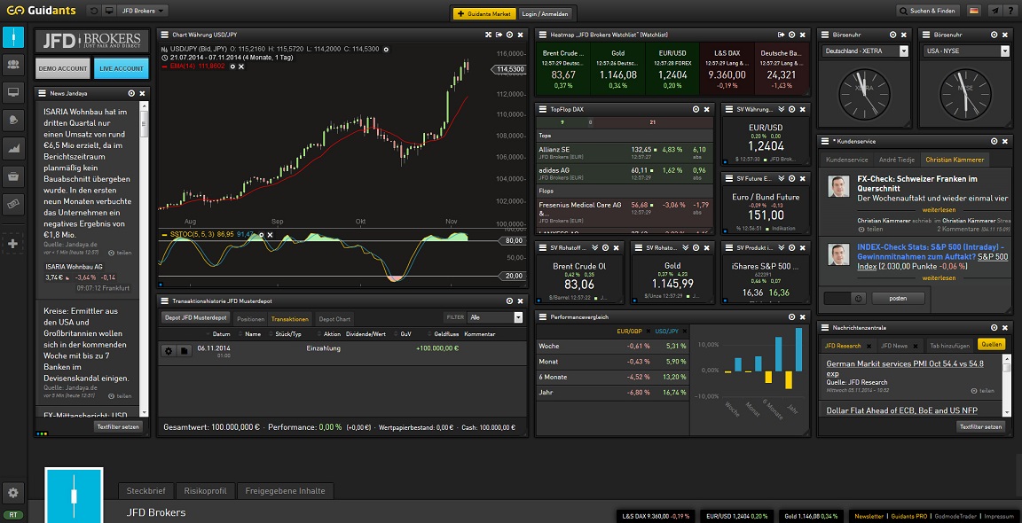Toggle the RT realtime indicator
1022x523 pixels.
[x=13, y=514]
